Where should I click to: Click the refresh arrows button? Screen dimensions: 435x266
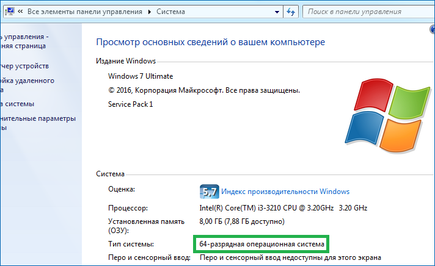(290, 12)
